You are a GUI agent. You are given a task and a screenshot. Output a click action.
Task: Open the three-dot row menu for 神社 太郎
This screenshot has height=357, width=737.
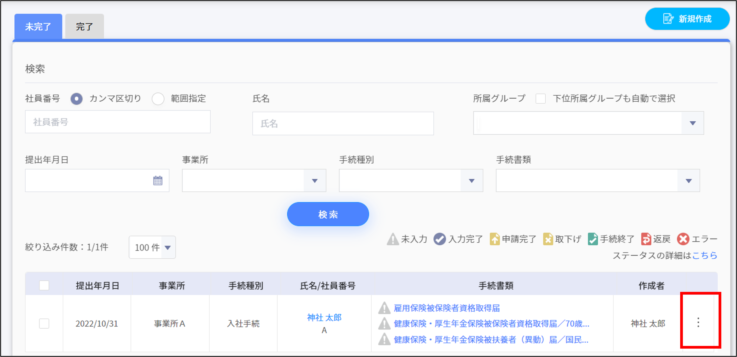coord(698,322)
